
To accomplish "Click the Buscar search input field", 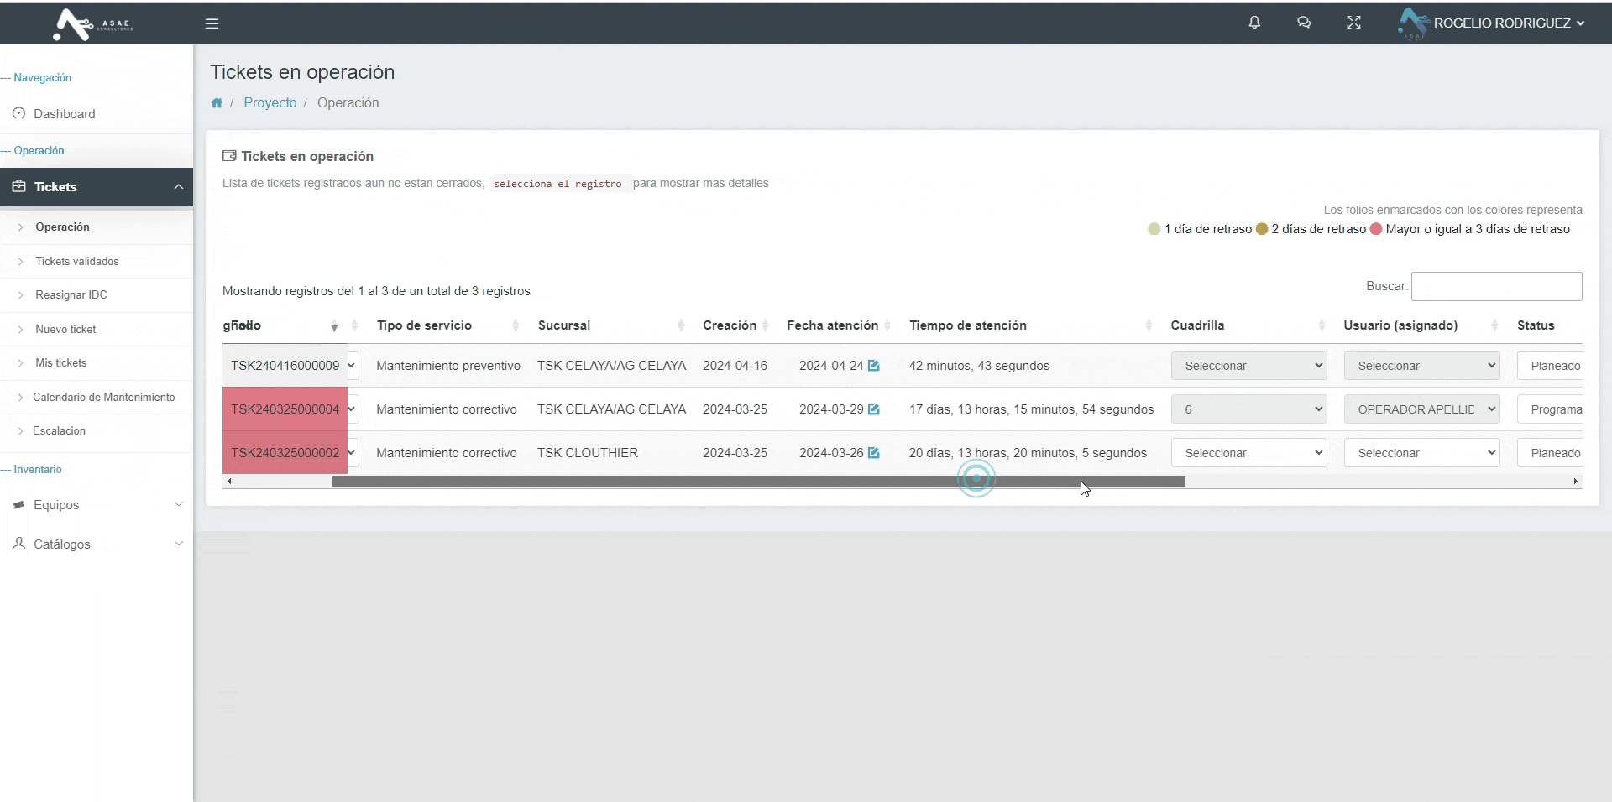I will (1496, 286).
